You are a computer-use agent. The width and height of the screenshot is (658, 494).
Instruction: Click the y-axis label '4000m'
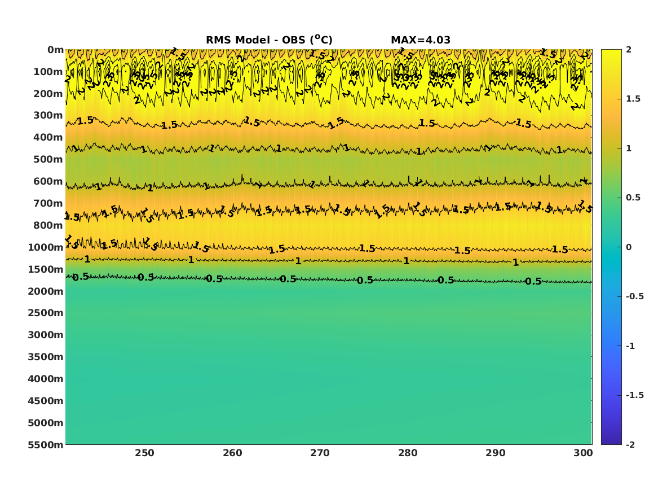coord(46,379)
